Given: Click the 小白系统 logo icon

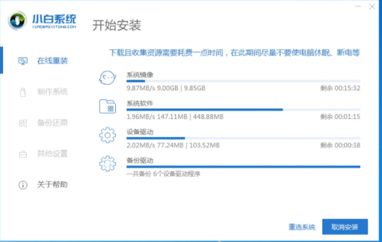Looking at the screenshot, I should [x=17, y=21].
